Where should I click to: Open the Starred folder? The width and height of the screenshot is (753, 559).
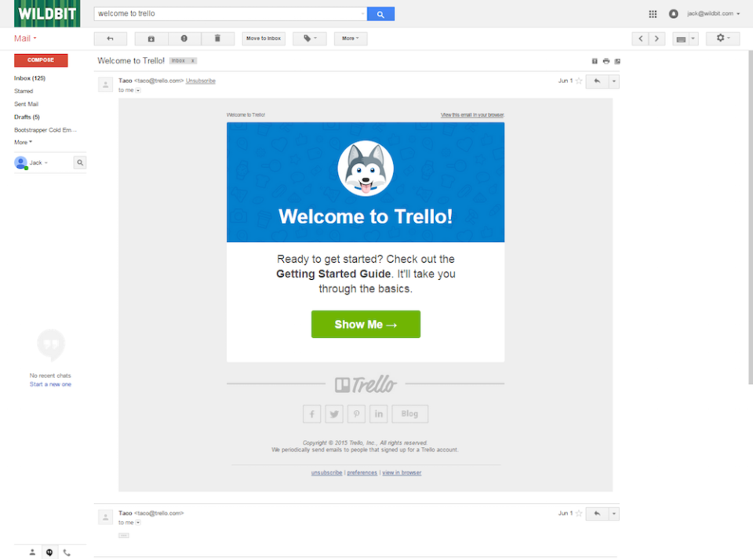pyautogui.click(x=24, y=91)
